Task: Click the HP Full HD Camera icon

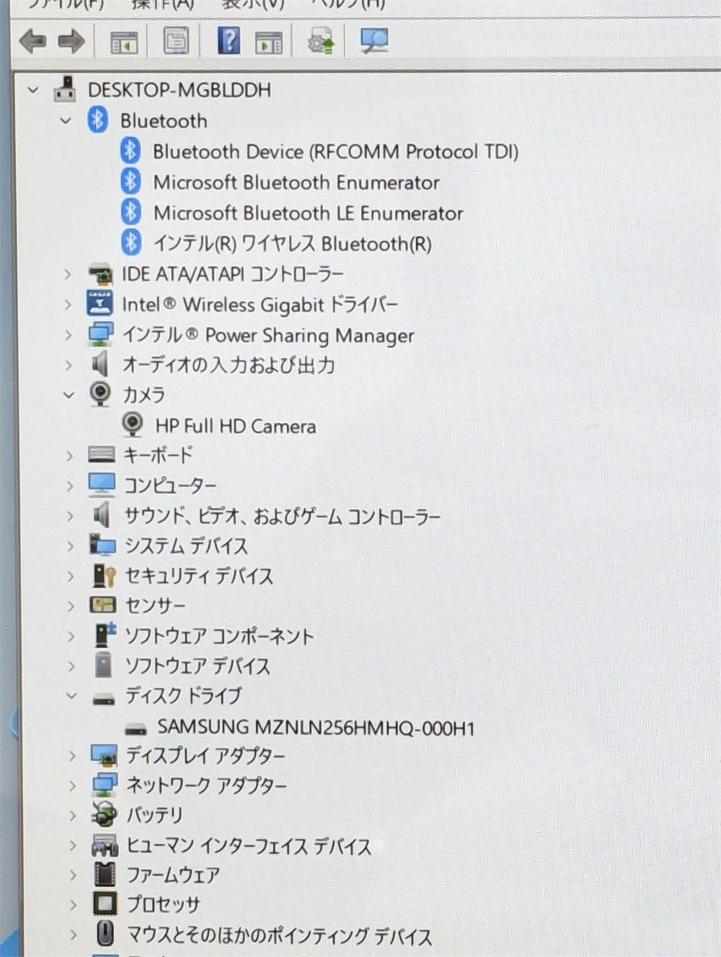Action: point(133,424)
